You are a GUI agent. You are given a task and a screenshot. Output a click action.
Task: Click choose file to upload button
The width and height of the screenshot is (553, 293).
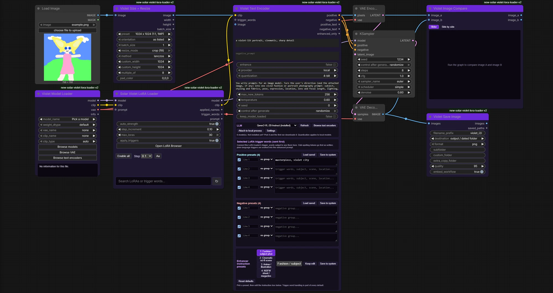(67, 30)
